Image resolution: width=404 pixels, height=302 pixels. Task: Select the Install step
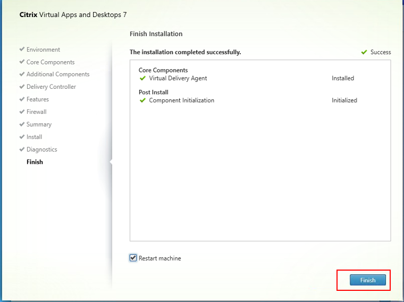pos(34,137)
